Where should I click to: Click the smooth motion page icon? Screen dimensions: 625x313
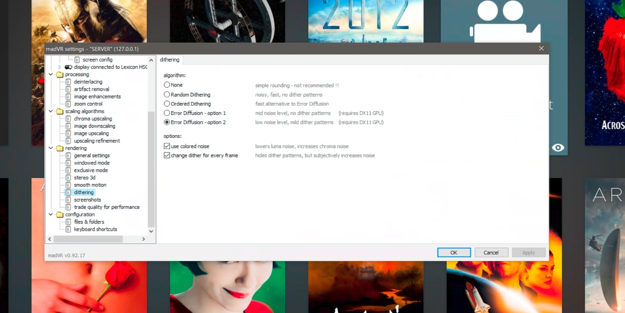(68, 185)
